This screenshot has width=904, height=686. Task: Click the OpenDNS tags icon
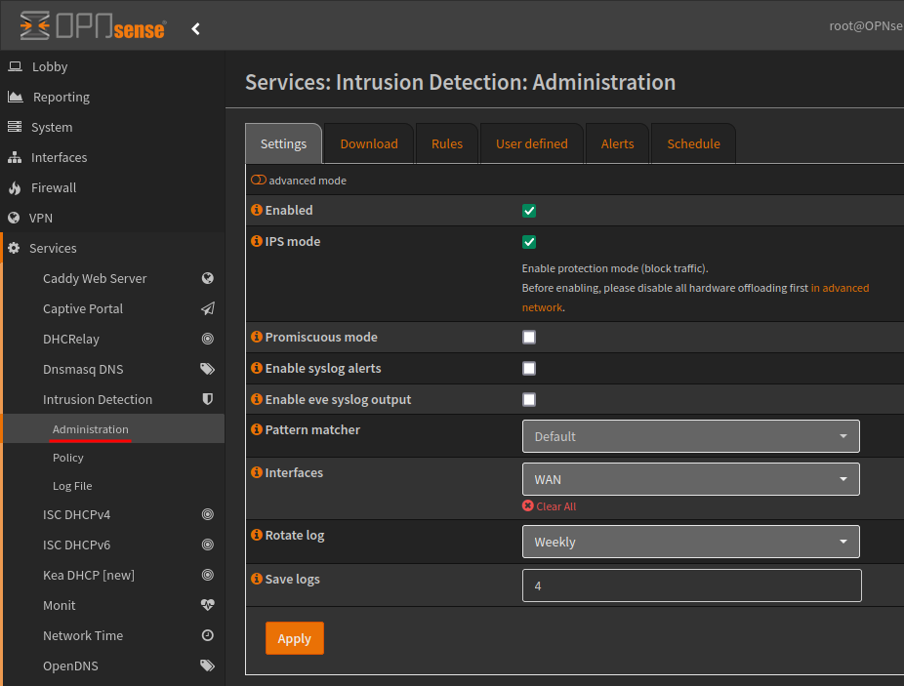[x=208, y=666]
